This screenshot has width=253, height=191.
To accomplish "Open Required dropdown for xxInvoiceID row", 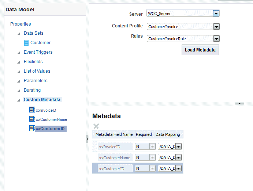I will pyautogui.click(x=152, y=146).
